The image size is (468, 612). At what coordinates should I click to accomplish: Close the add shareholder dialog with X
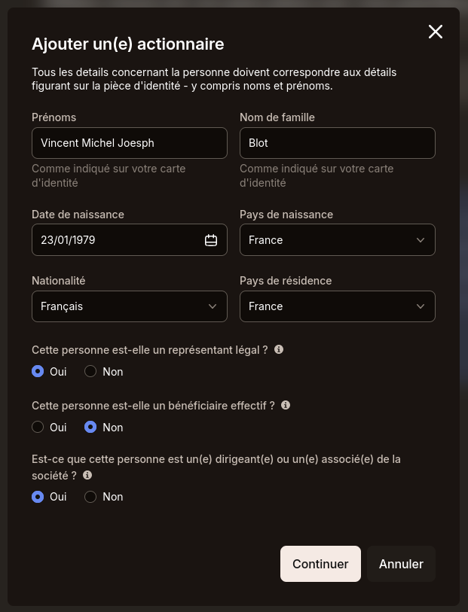[435, 32]
